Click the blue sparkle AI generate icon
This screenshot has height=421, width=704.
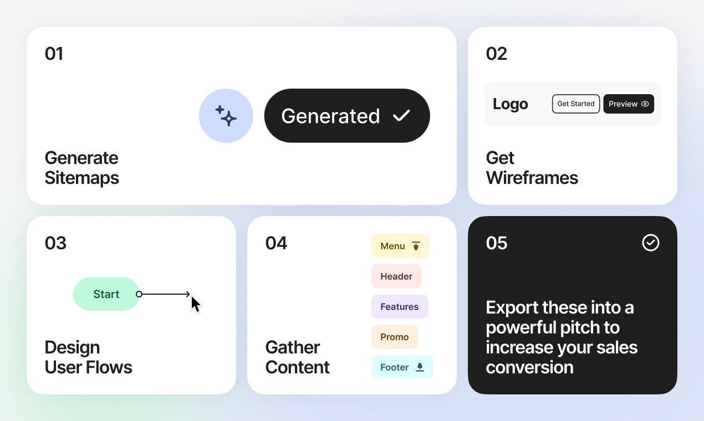point(226,116)
